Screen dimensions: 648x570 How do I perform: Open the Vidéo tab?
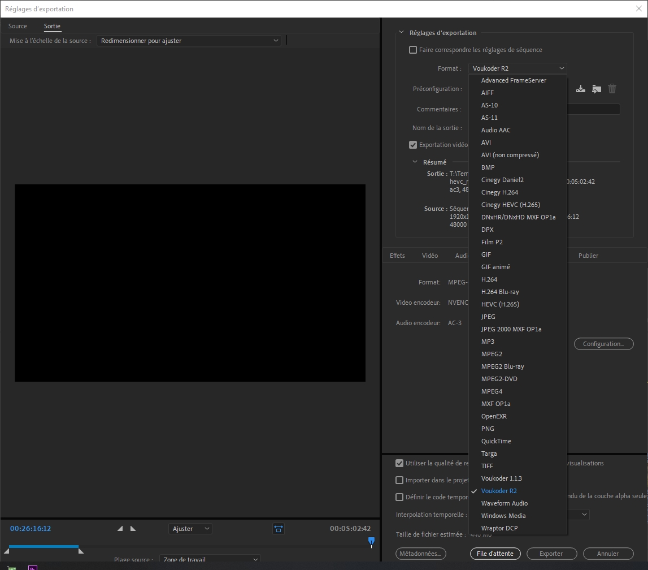point(430,256)
